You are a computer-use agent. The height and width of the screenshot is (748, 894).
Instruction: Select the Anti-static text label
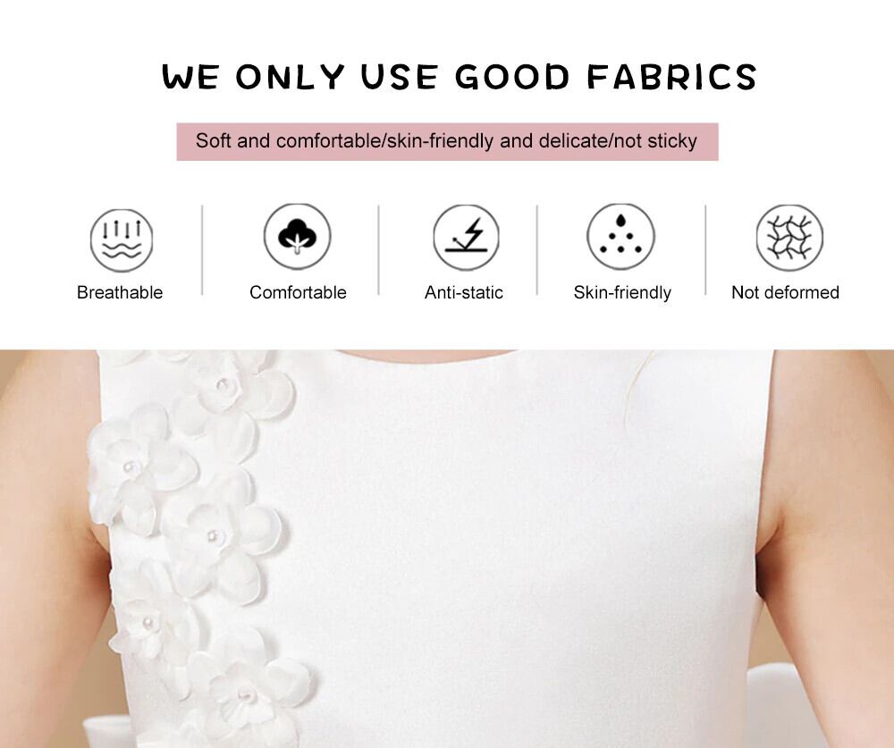(463, 292)
